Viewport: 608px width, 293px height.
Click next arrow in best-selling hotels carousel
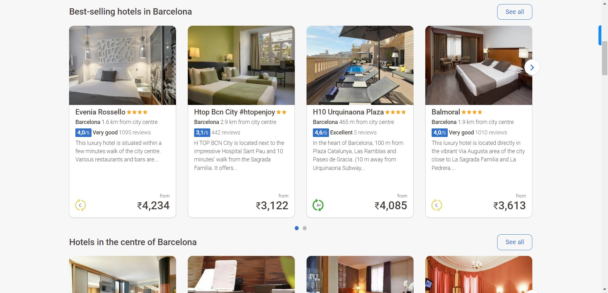[532, 67]
